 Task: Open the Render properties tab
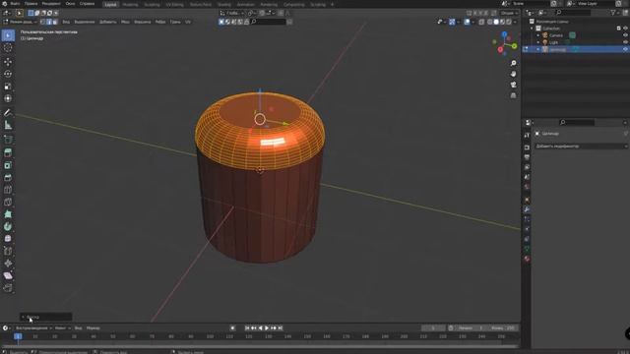coord(527,147)
